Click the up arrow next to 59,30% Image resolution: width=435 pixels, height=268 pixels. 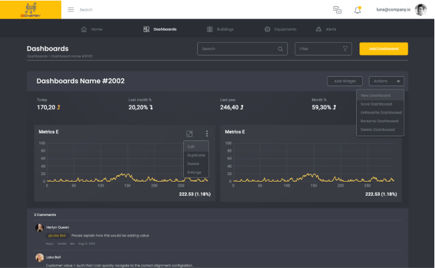coord(334,107)
